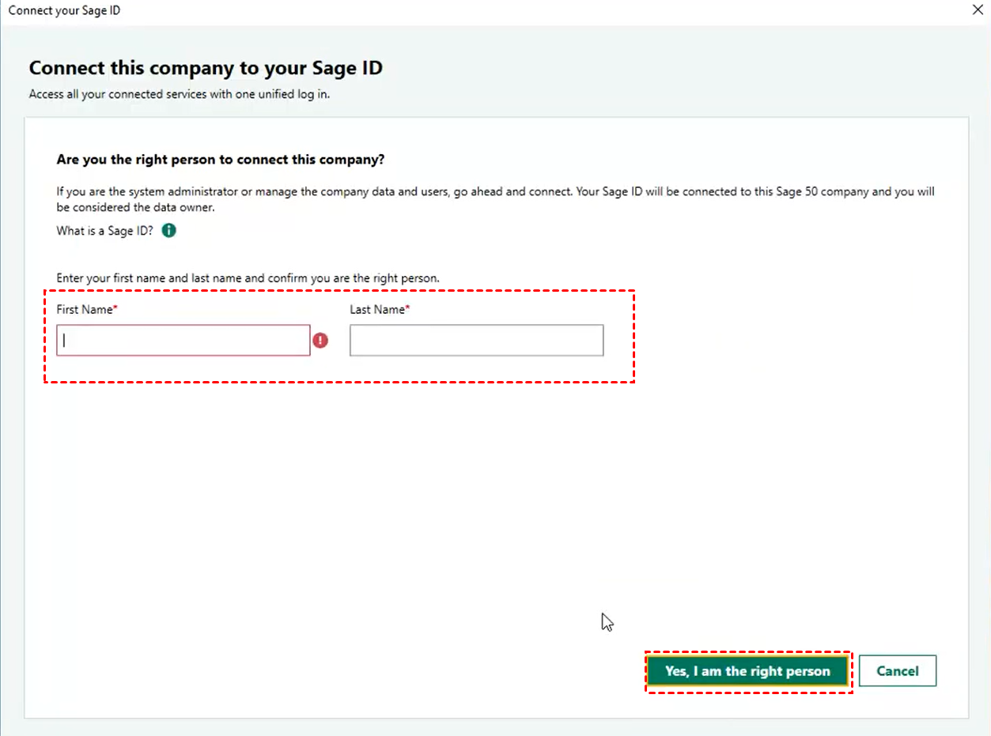This screenshot has width=991, height=736.
Task: Click into the Last Name text box
Action: [476, 340]
